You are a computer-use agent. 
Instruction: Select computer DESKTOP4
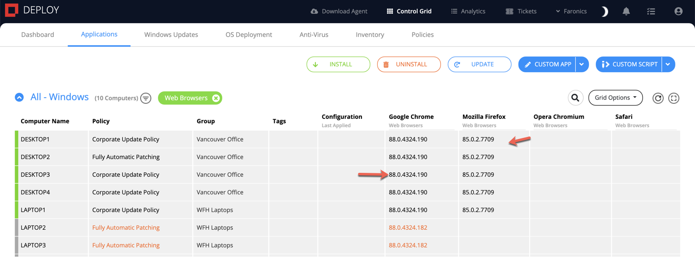coord(35,192)
